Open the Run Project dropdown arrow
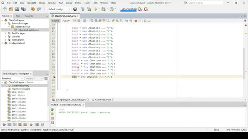Viewport: 248px width, 139px height. tap(99, 9)
